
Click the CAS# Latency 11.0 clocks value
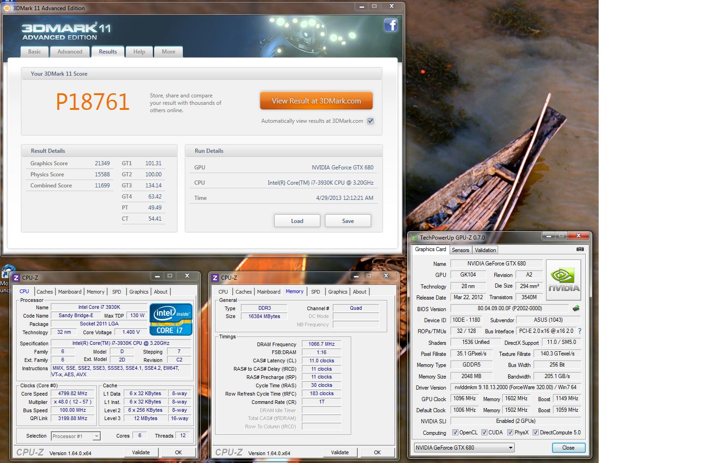(x=322, y=361)
